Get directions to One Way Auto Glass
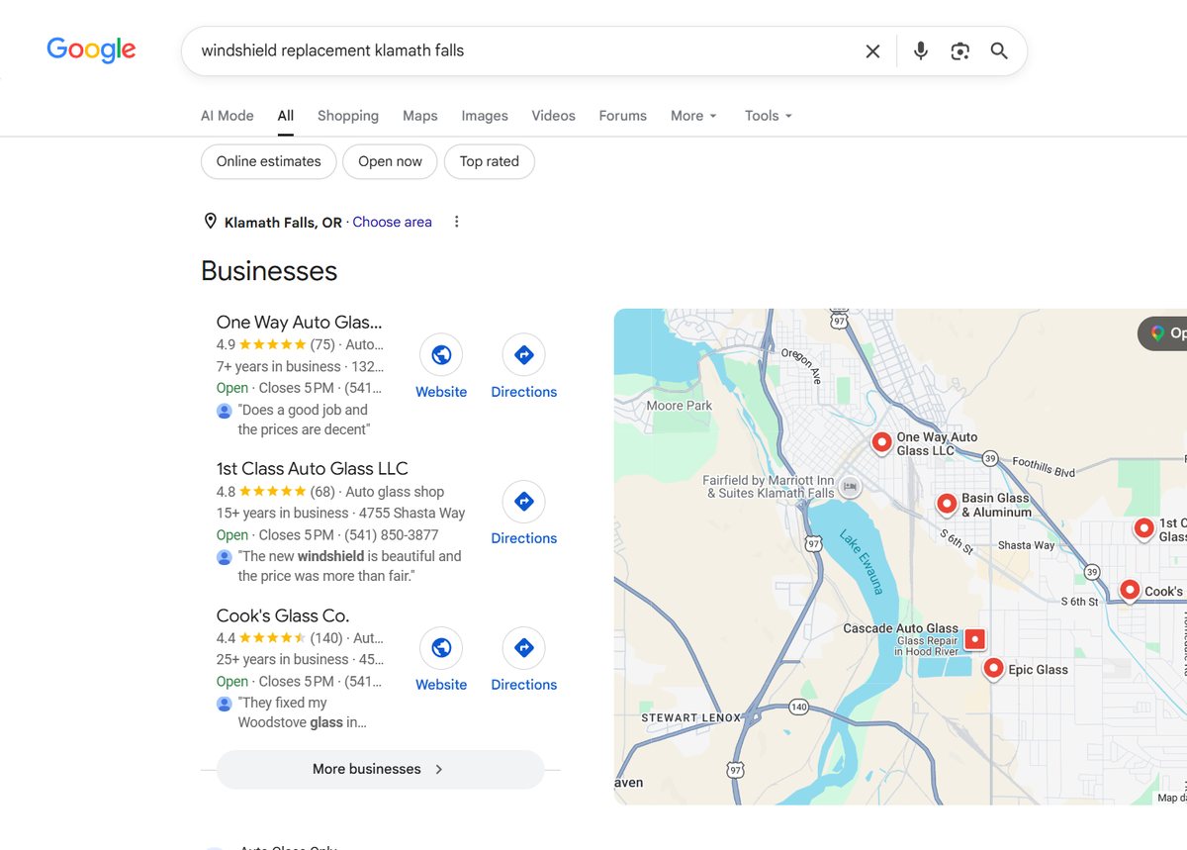This screenshot has width=1187, height=850. (x=524, y=355)
